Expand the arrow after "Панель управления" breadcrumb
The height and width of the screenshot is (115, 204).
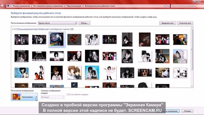[x=32, y=6]
